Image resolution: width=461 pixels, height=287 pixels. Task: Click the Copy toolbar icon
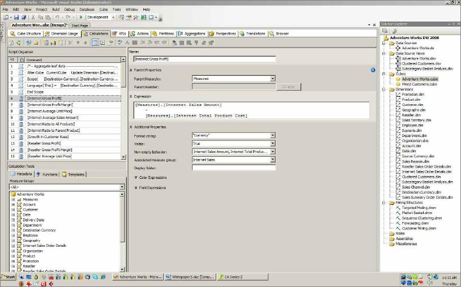pos(41,18)
